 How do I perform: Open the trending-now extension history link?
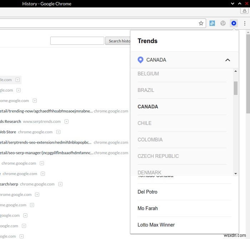[46, 111]
